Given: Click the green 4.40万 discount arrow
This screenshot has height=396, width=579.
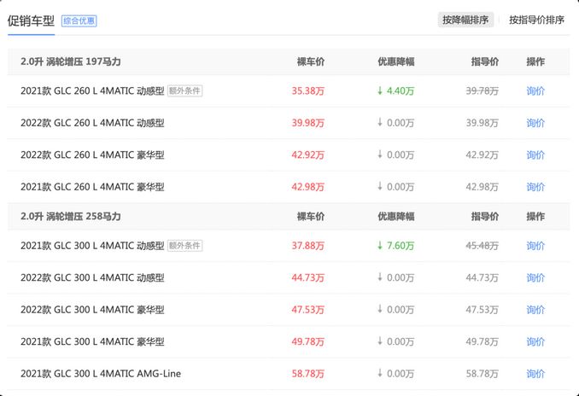Looking at the screenshot, I should point(380,91).
